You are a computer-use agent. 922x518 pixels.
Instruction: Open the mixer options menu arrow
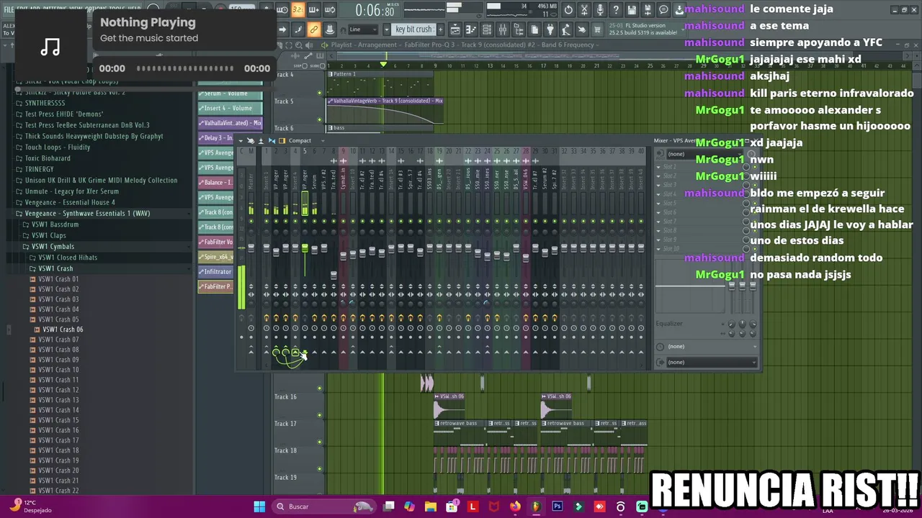click(x=241, y=140)
